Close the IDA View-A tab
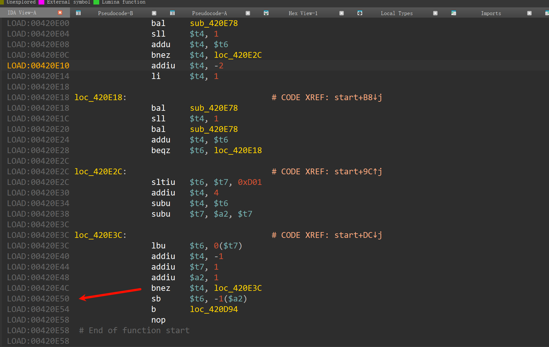Viewport: 549px width, 347px height. tap(60, 13)
